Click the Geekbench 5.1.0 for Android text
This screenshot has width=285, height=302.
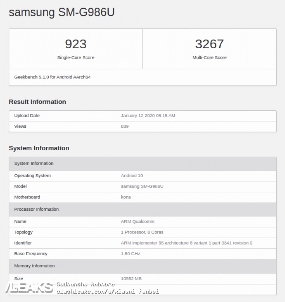click(x=52, y=77)
